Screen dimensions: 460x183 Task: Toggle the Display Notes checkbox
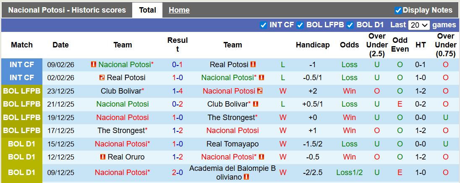pyautogui.click(x=398, y=10)
